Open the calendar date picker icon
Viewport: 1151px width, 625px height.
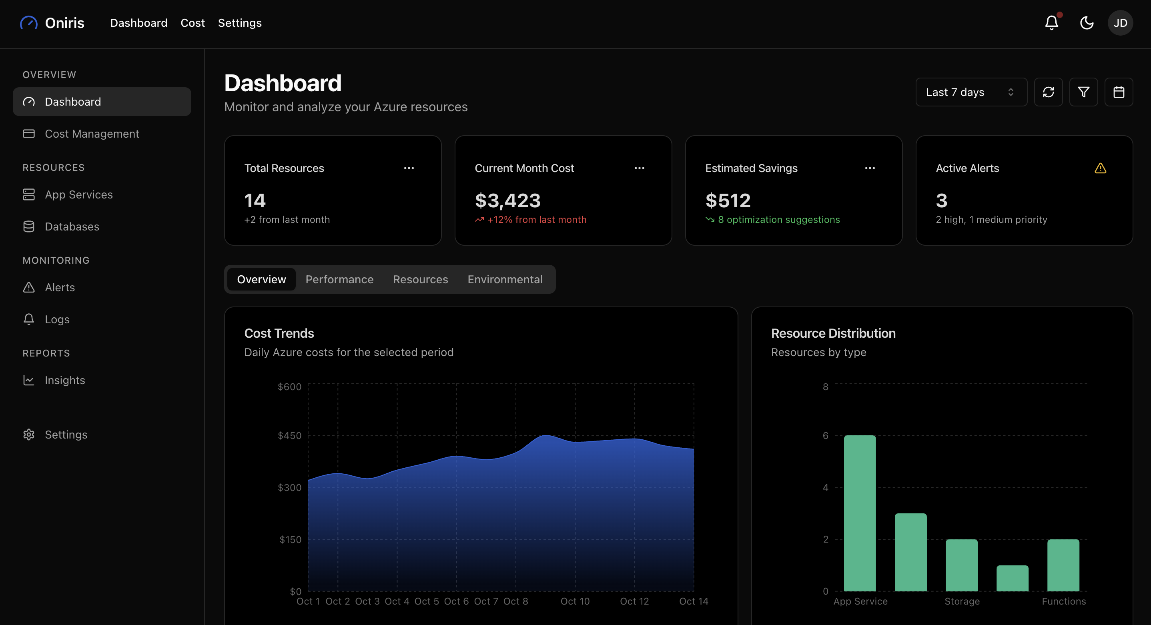pos(1118,92)
